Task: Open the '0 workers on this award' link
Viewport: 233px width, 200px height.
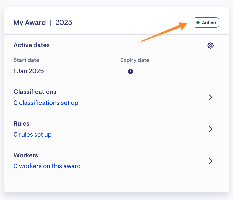Action: pyautogui.click(x=47, y=166)
